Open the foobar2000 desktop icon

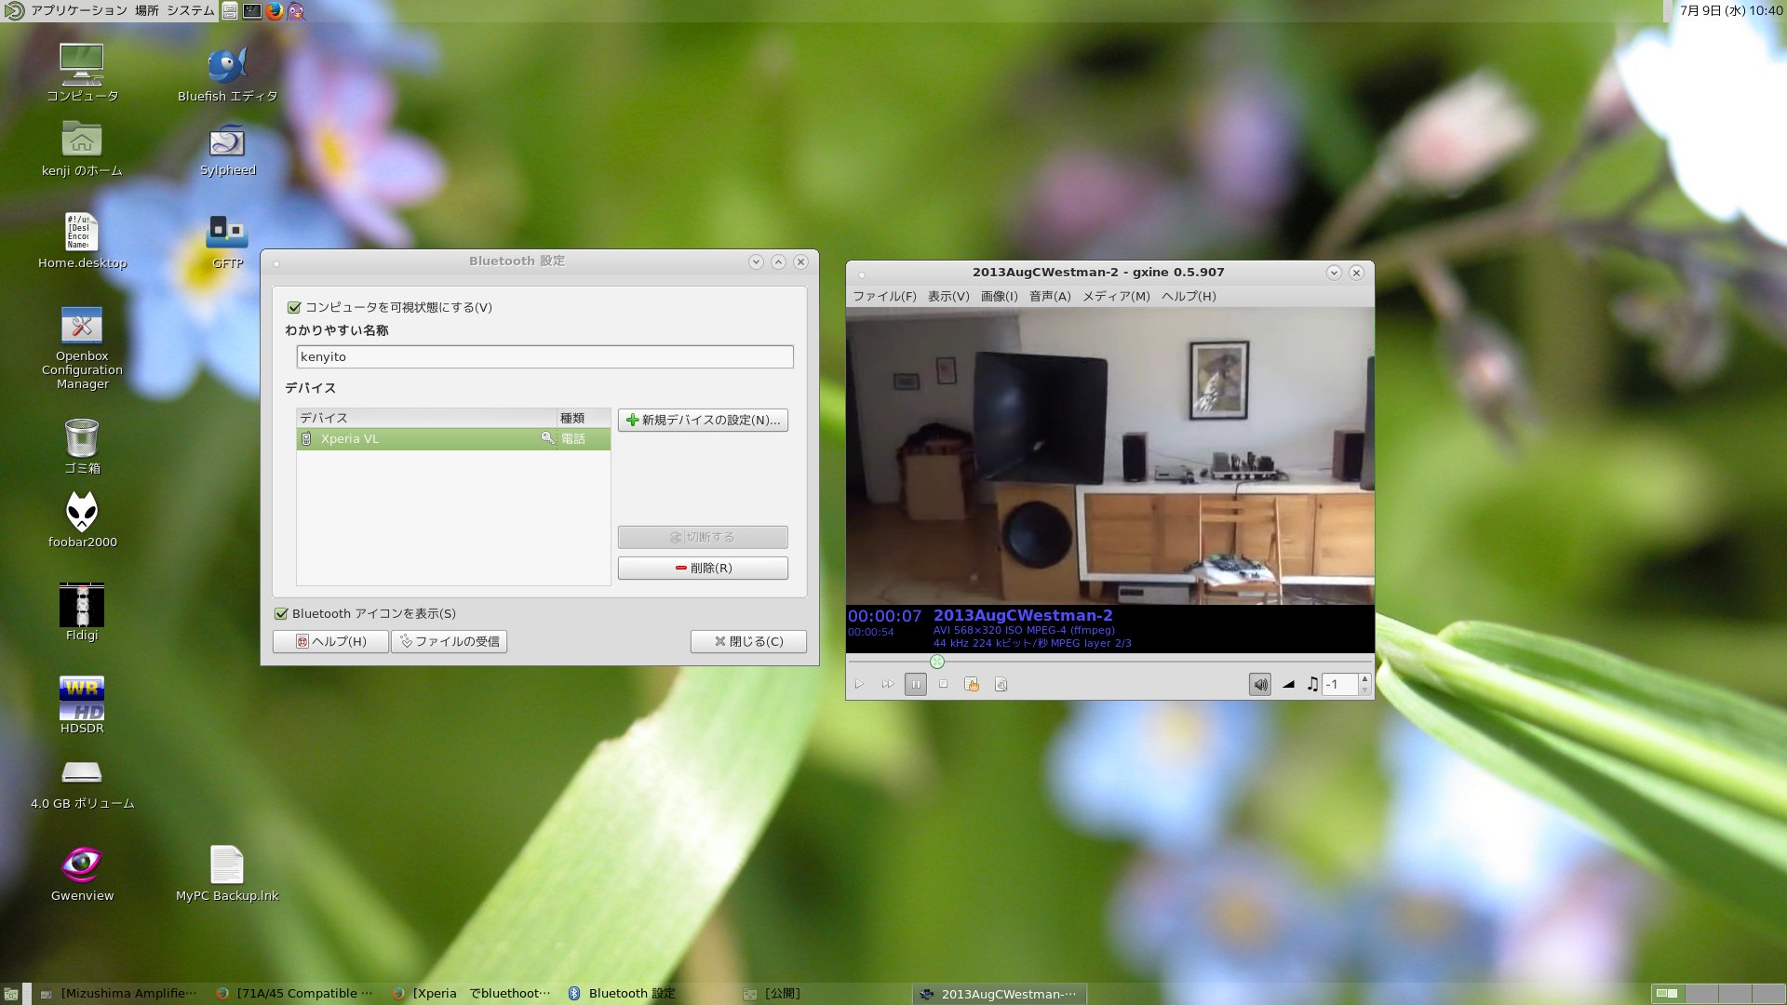[82, 513]
